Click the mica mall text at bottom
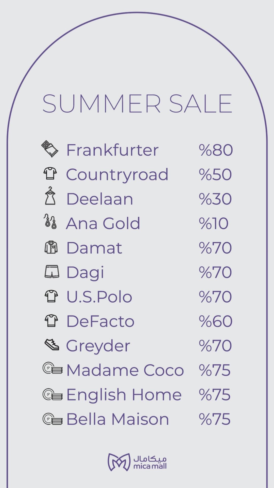The width and height of the screenshot is (274, 488). (x=150, y=466)
